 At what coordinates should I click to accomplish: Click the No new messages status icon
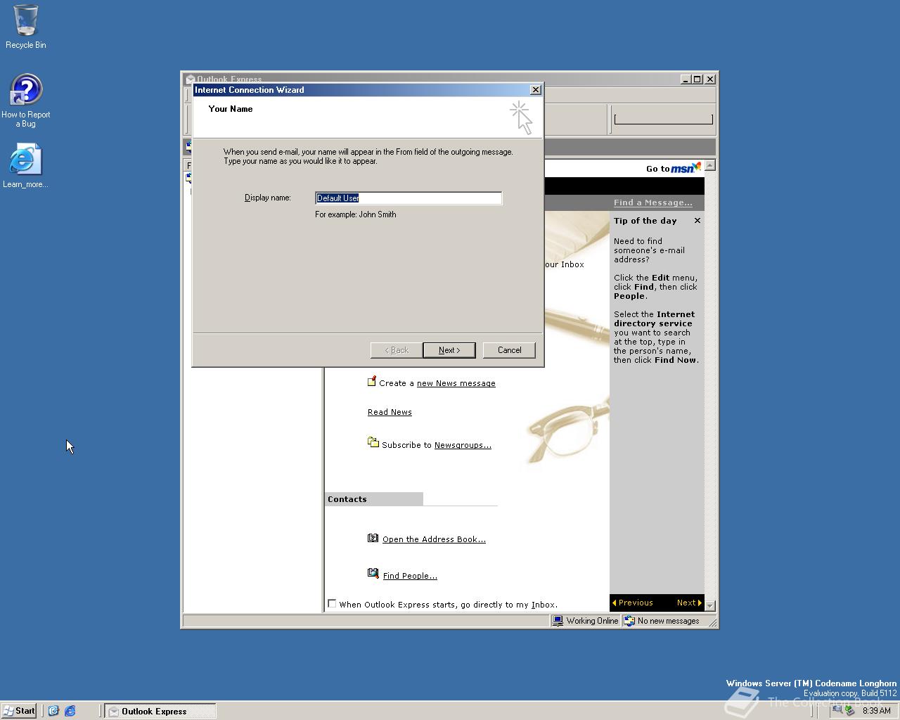tap(629, 621)
